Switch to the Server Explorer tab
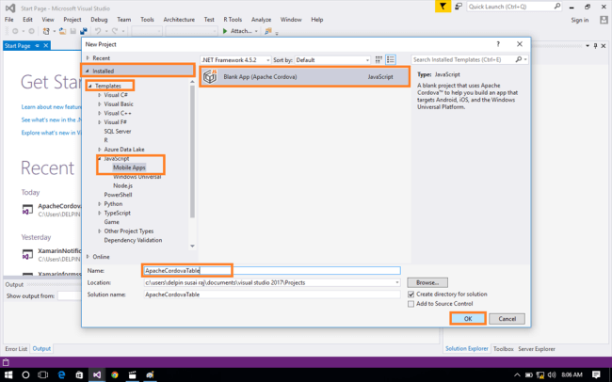This screenshot has height=382, width=612. pos(537,349)
